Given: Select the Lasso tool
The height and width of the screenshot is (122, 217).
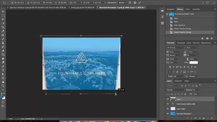Looking at the screenshot, I should pyautogui.click(x=3, y=19).
